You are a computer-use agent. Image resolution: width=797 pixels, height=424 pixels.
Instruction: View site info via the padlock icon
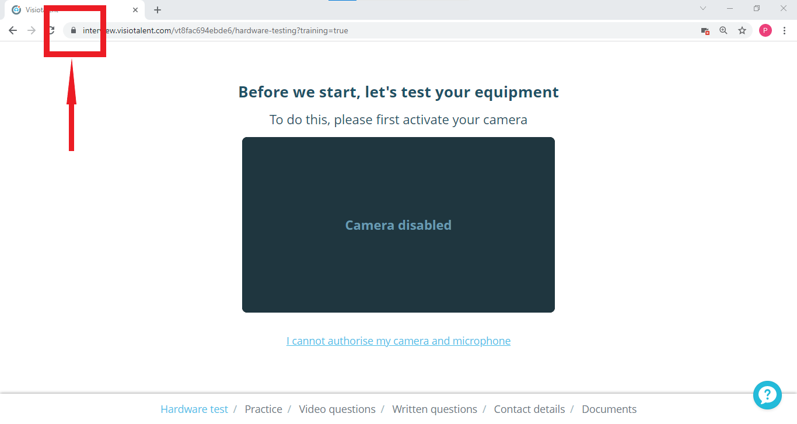[74, 30]
